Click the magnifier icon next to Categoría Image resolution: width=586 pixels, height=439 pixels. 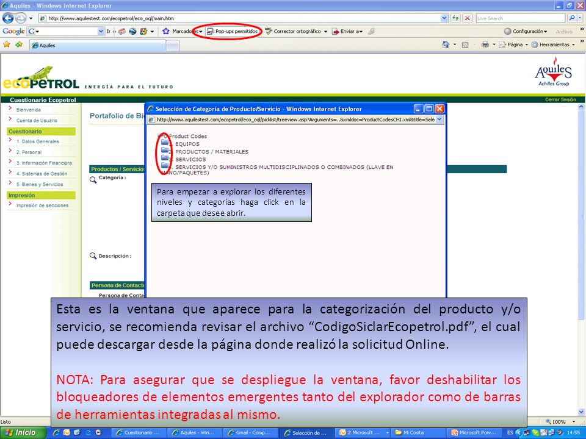pos(93,179)
